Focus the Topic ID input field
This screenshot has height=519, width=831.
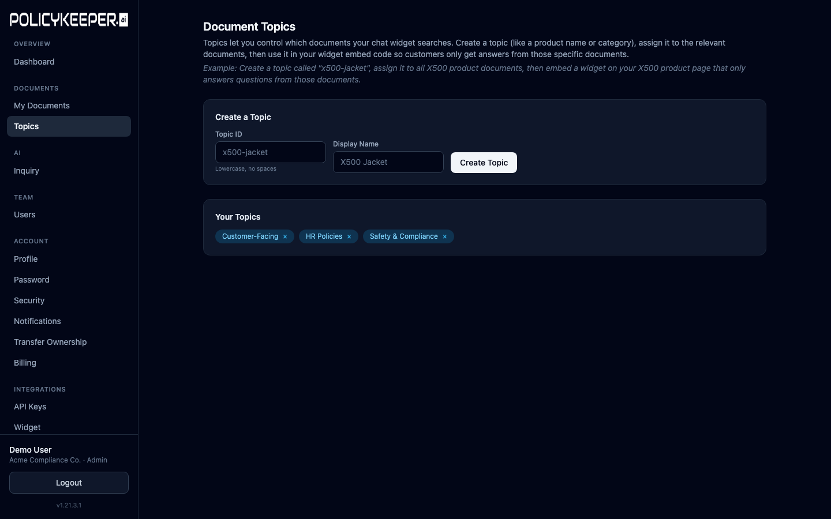270,152
